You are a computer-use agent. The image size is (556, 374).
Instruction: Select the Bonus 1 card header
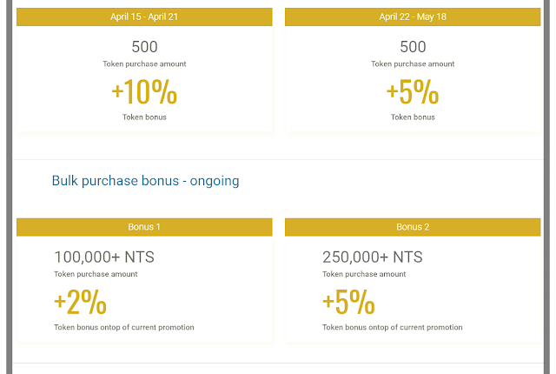pyautogui.click(x=144, y=227)
